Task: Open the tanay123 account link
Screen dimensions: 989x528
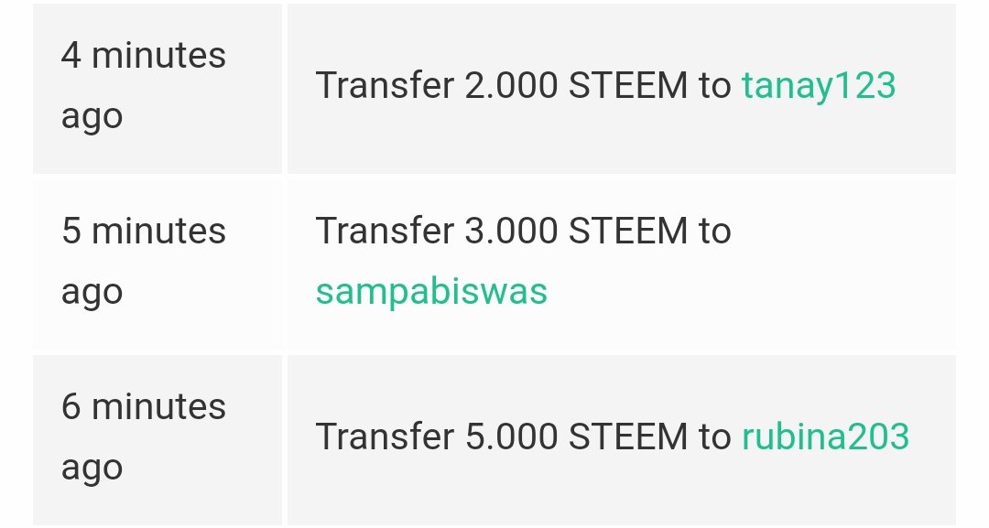Action: (818, 86)
